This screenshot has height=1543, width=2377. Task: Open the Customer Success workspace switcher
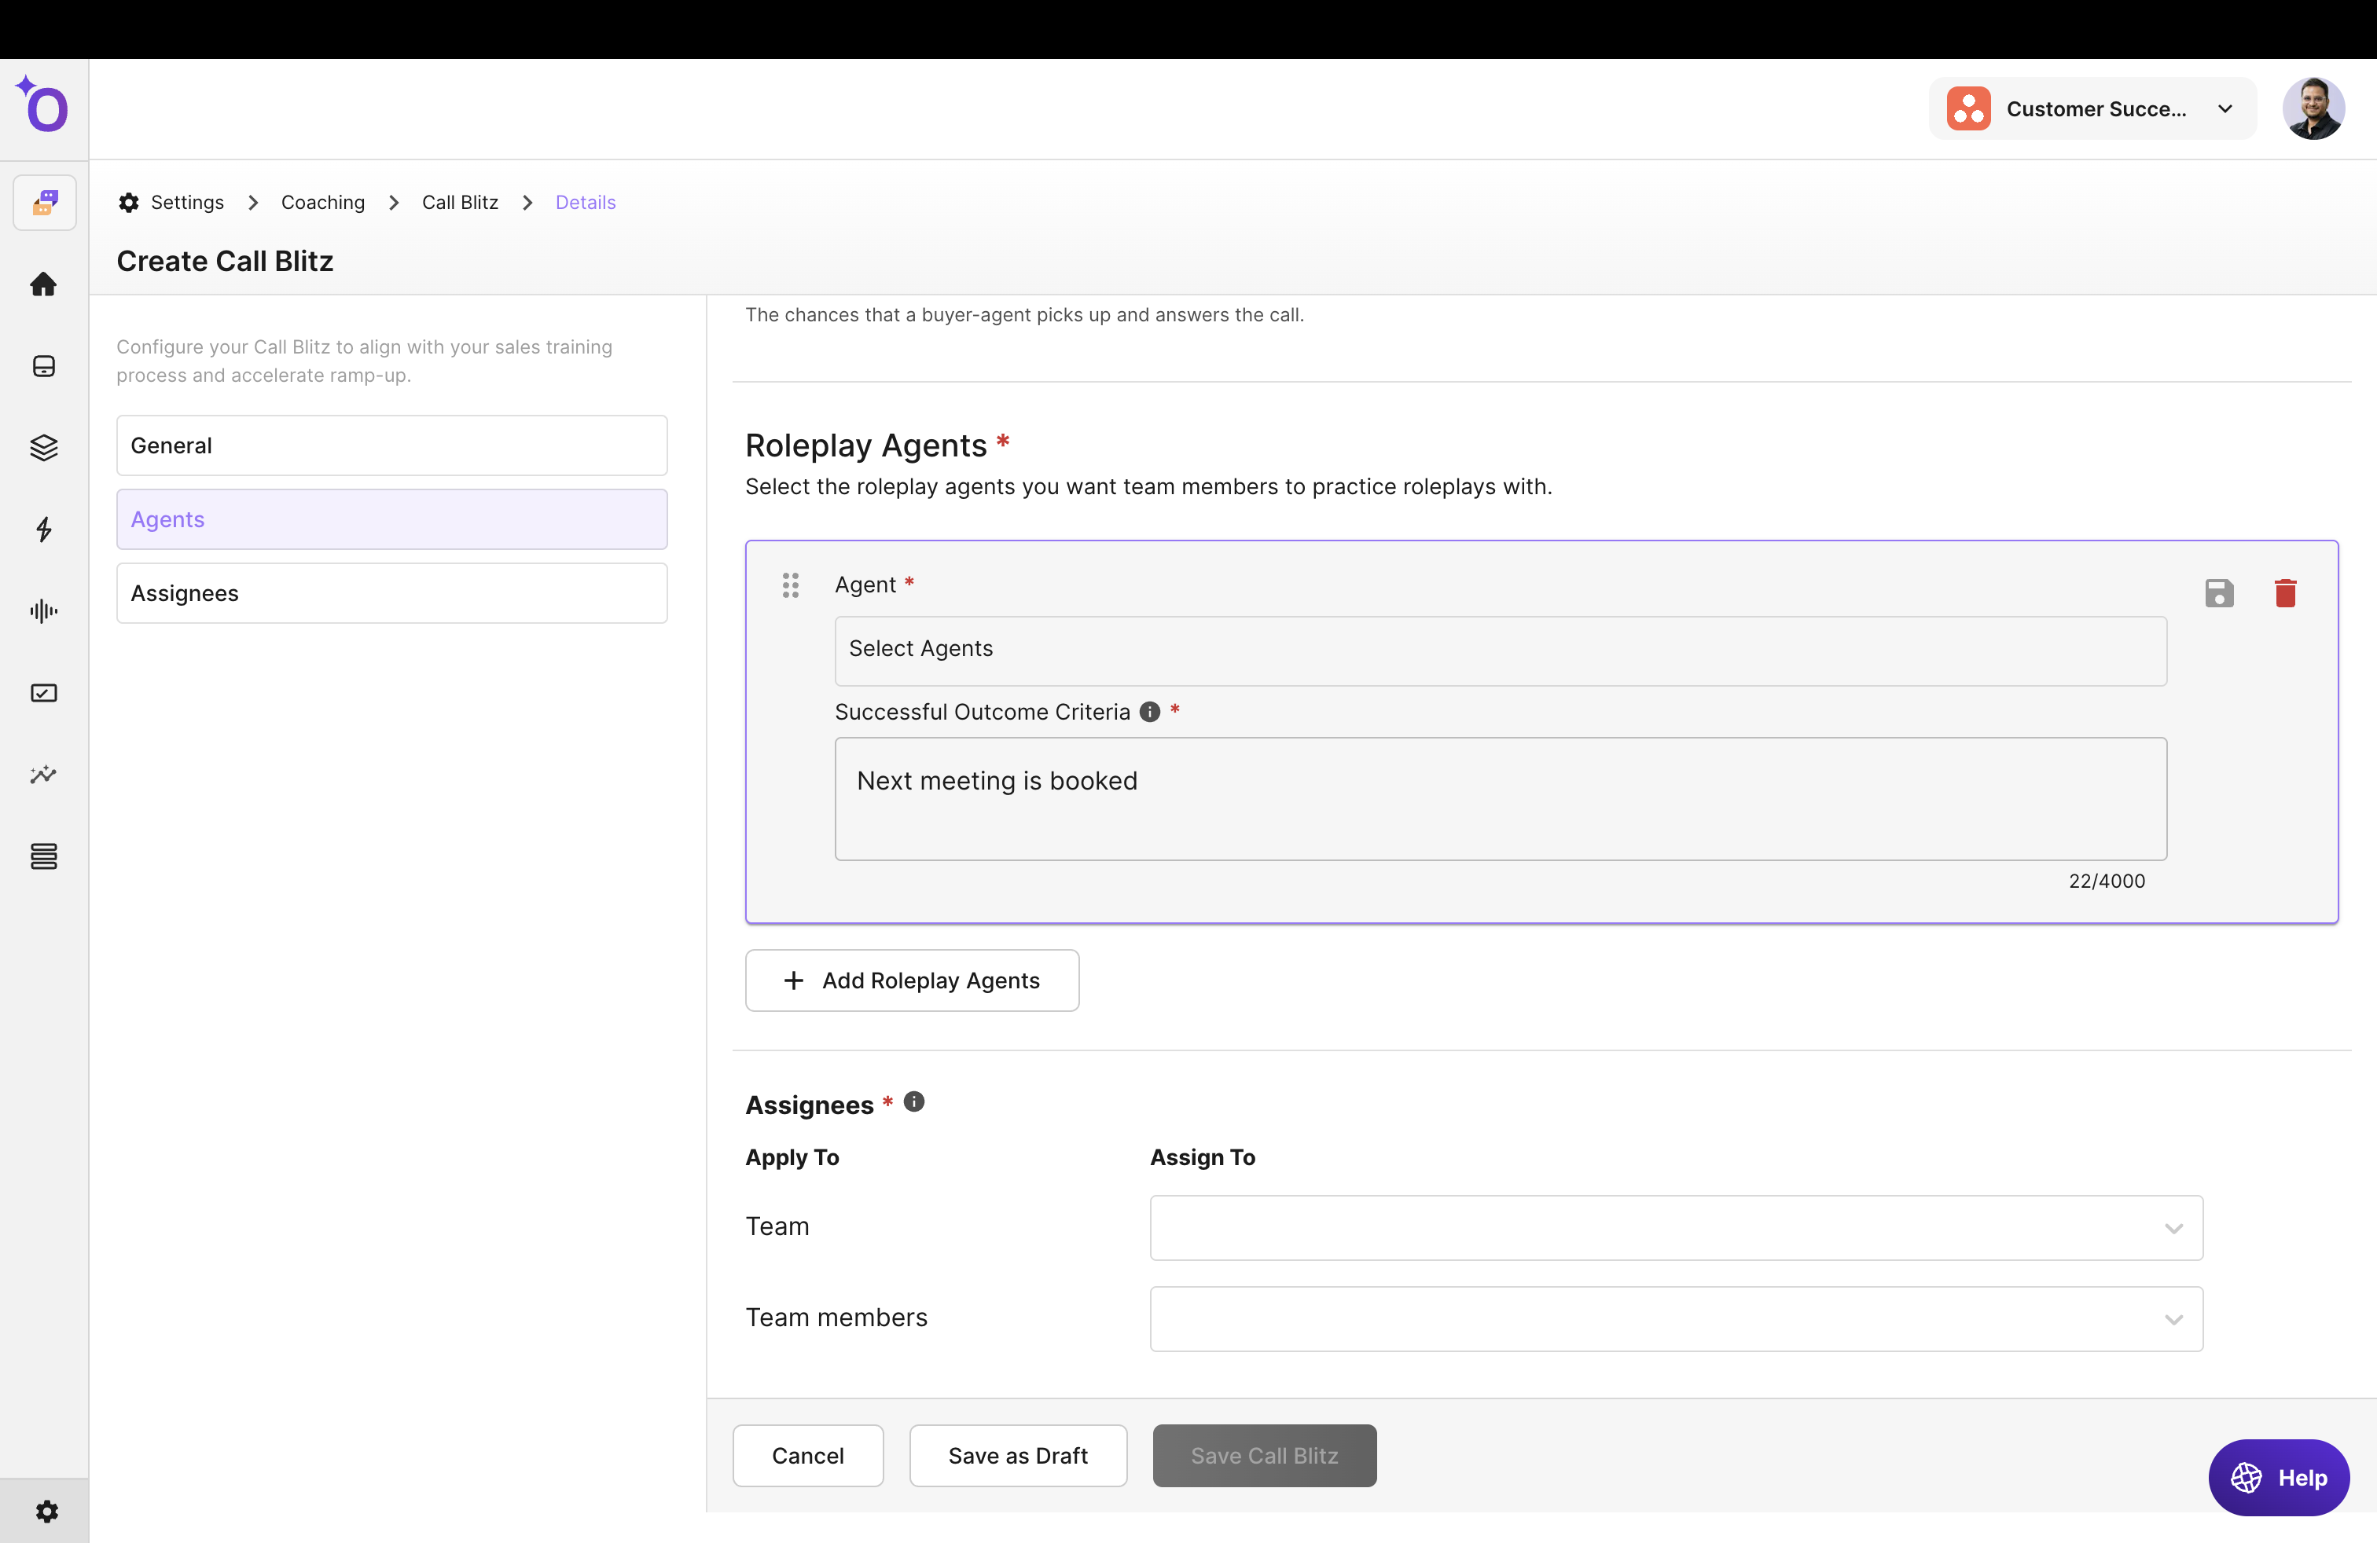tap(2092, 108)
